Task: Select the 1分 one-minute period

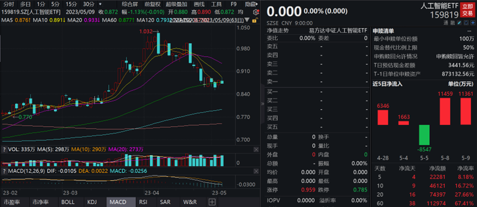Action: (41, 4)
